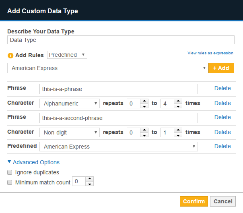The height and width of the screenshot is (213, 243).
Task: Open the Predefined rule type dropdown
Action: click(x=67, y=55)
